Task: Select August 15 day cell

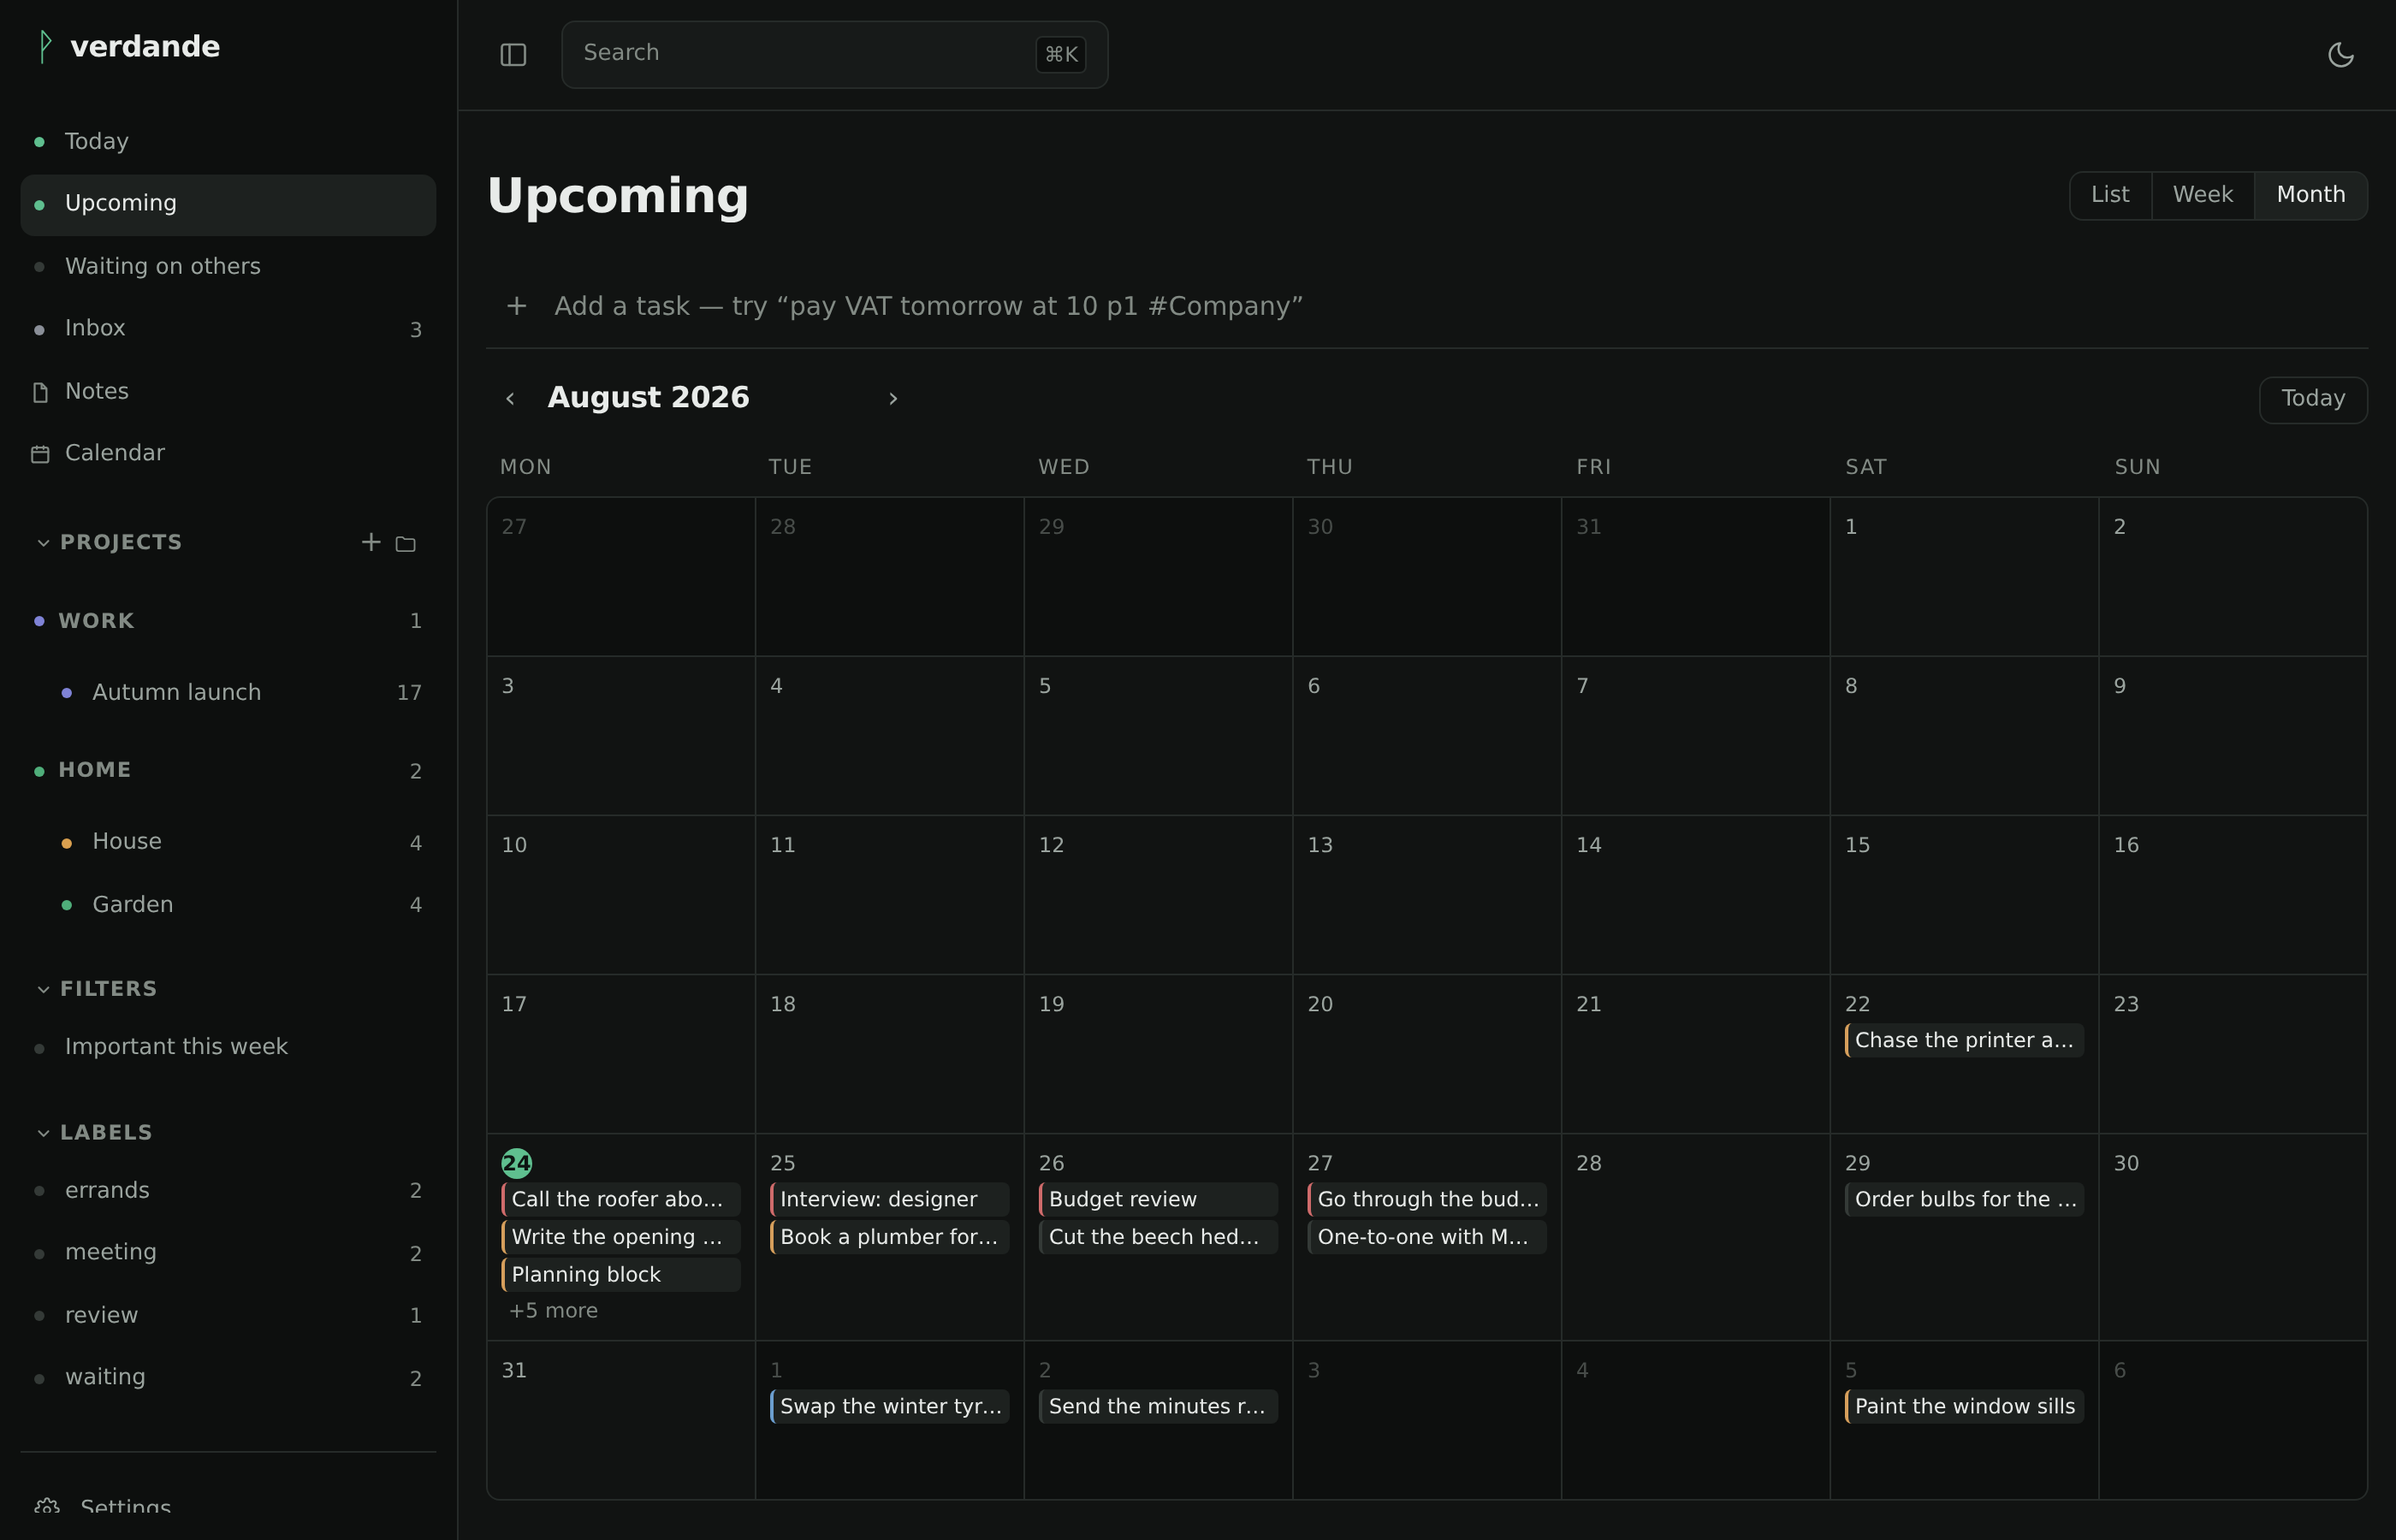Action: coord(1964,895)
